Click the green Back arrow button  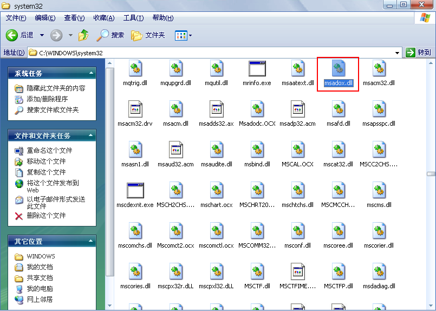tap(12, 35)
